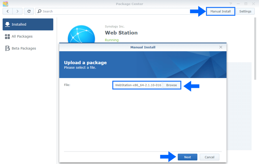This screenshot has width=259, height=164.
Task: Open Package Center Settings
Action: click(245, 11)
